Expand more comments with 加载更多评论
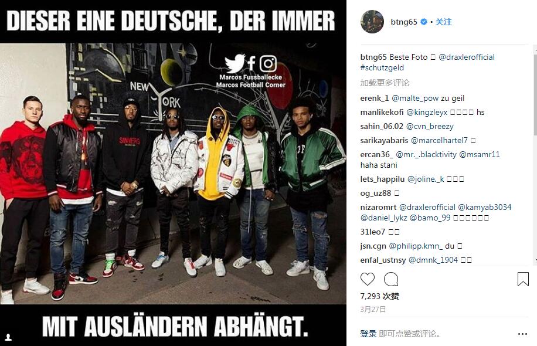 [x=385, y=83]
